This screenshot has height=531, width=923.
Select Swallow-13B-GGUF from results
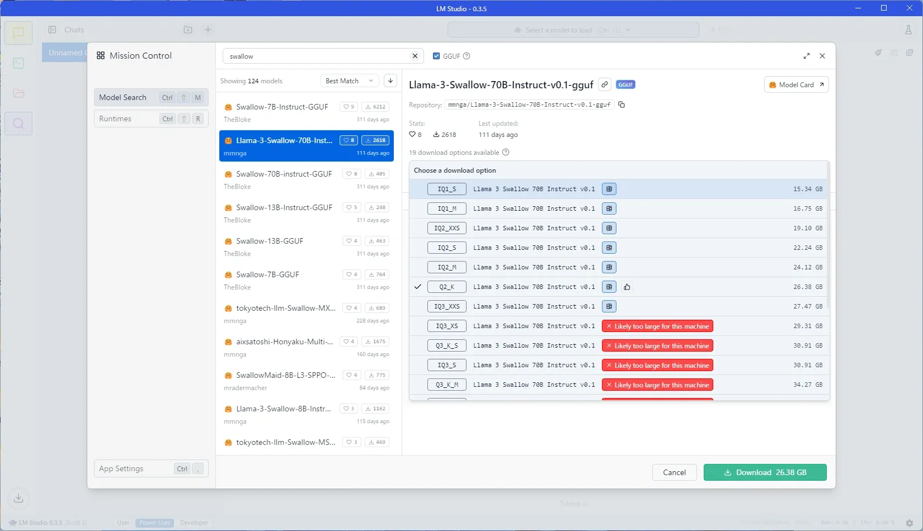pos(307,246)
